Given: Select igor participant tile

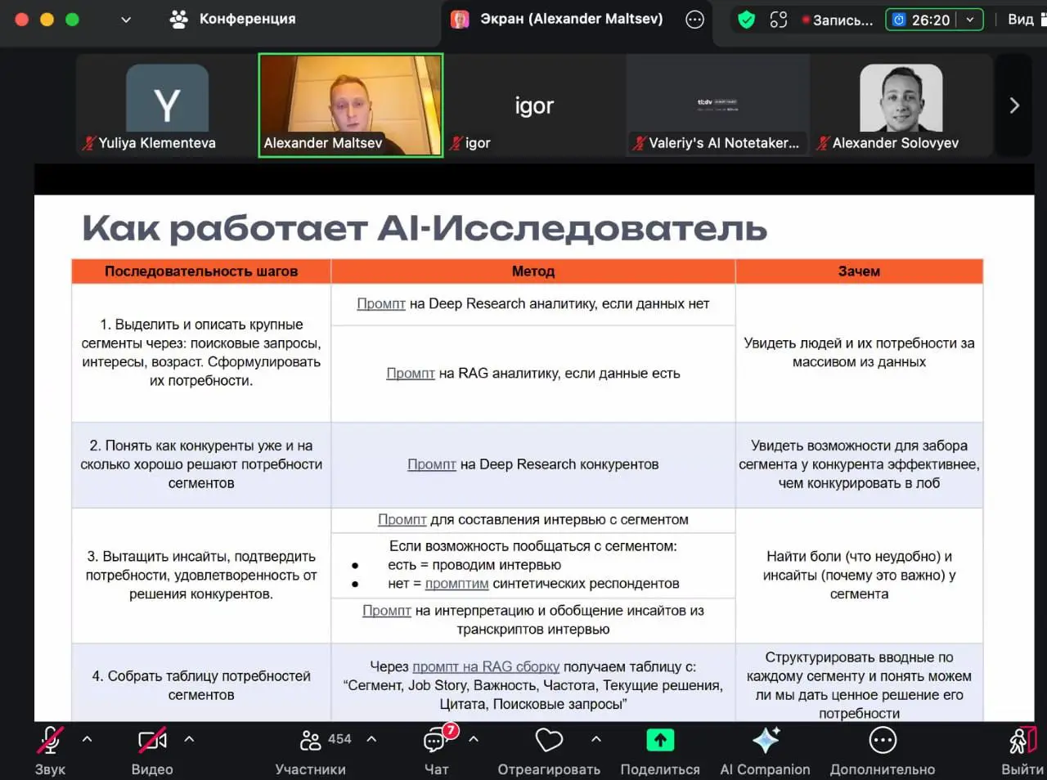Looking at the screenshot, I should pos(534,105).
